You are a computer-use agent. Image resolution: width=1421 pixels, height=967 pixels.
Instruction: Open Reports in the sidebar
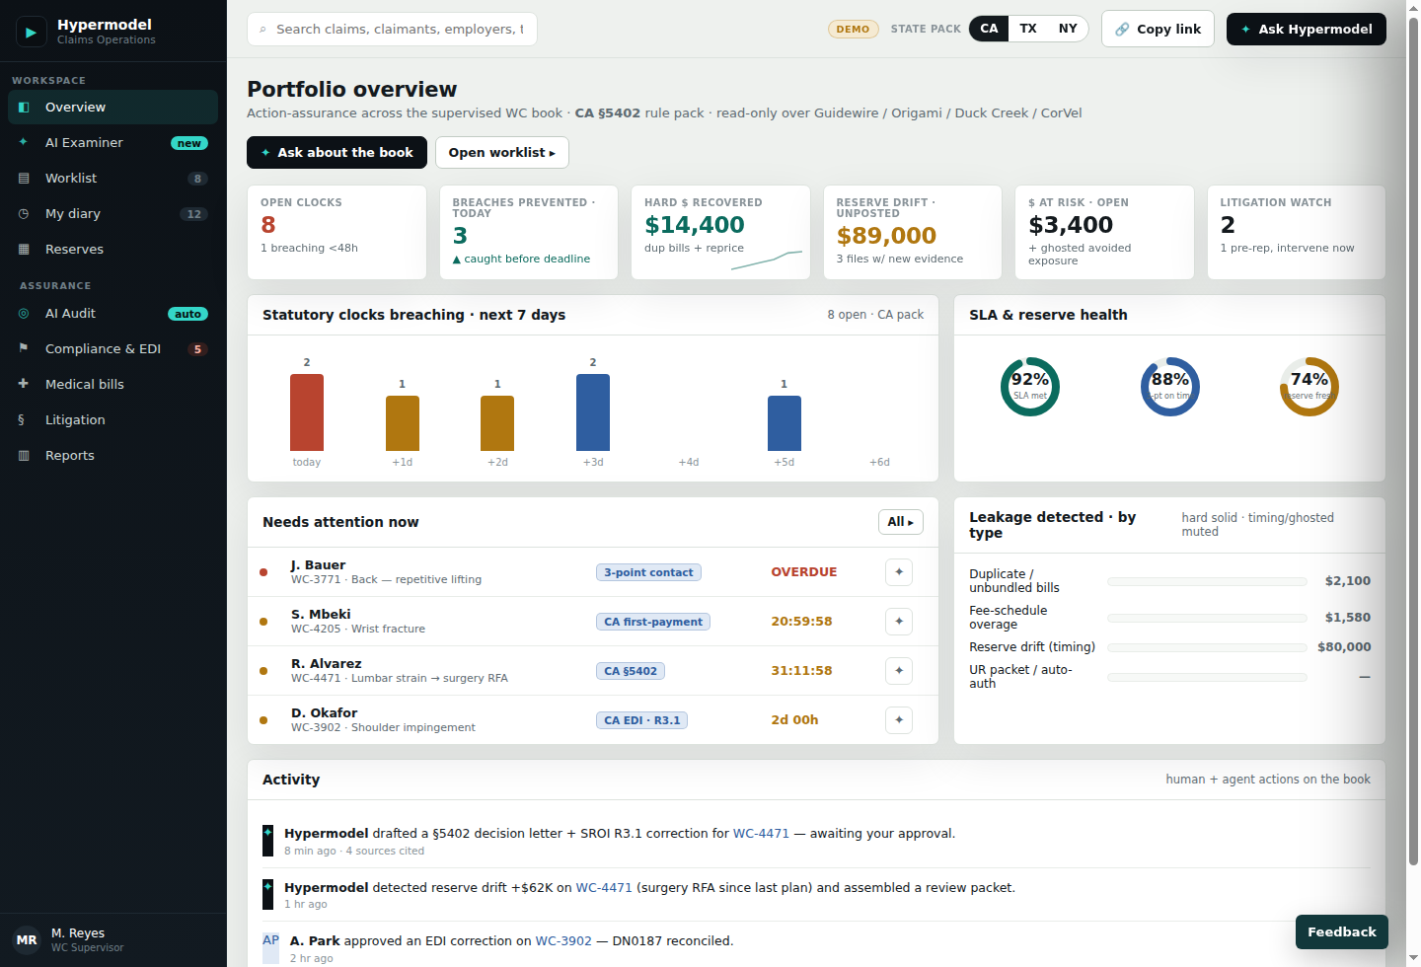pos(112,456)
